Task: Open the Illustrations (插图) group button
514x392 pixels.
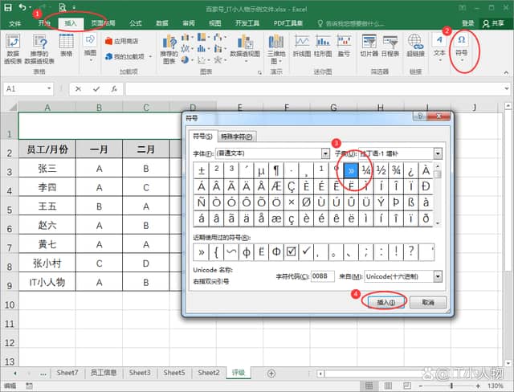Action: pyautogui.click(x=90, y=48)
